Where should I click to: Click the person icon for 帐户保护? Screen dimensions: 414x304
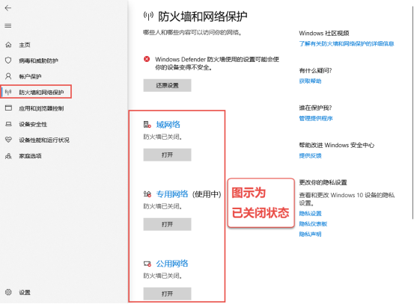[8, 76]
